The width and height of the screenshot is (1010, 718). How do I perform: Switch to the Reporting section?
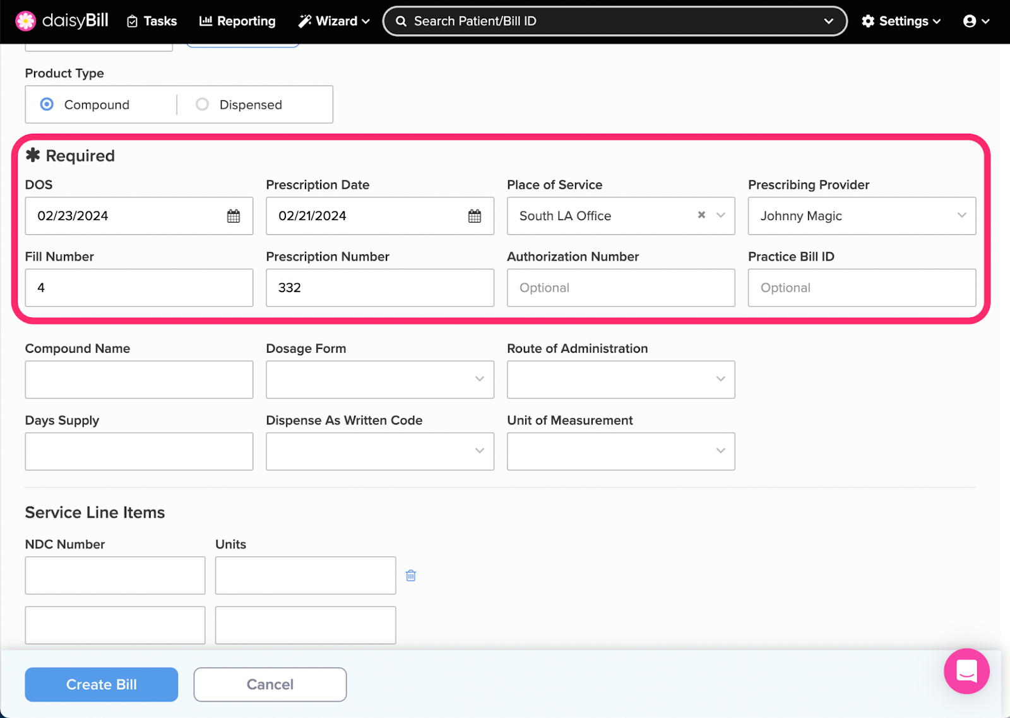(x=237, y=21)
